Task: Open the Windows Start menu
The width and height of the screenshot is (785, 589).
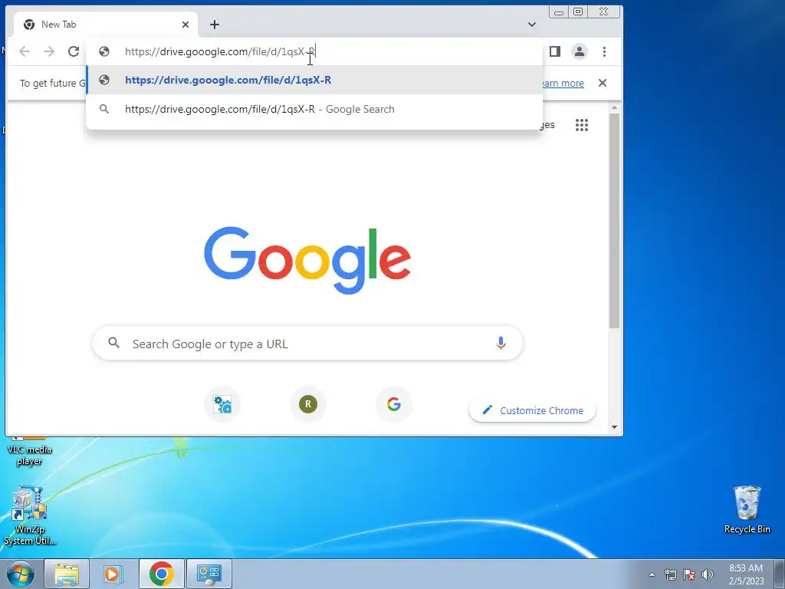Action: [20, 574]
